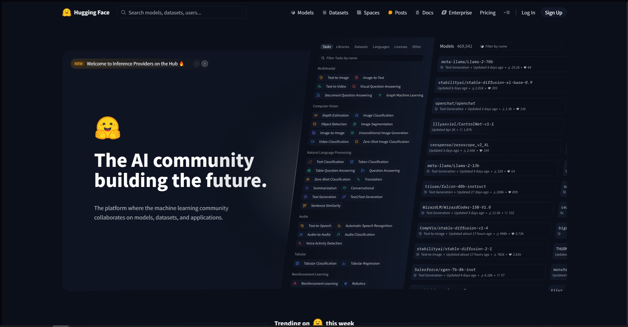Click the Graph Machine Learning icon
Viewport: 628px width, 327px height.
(x=380, y=95)
